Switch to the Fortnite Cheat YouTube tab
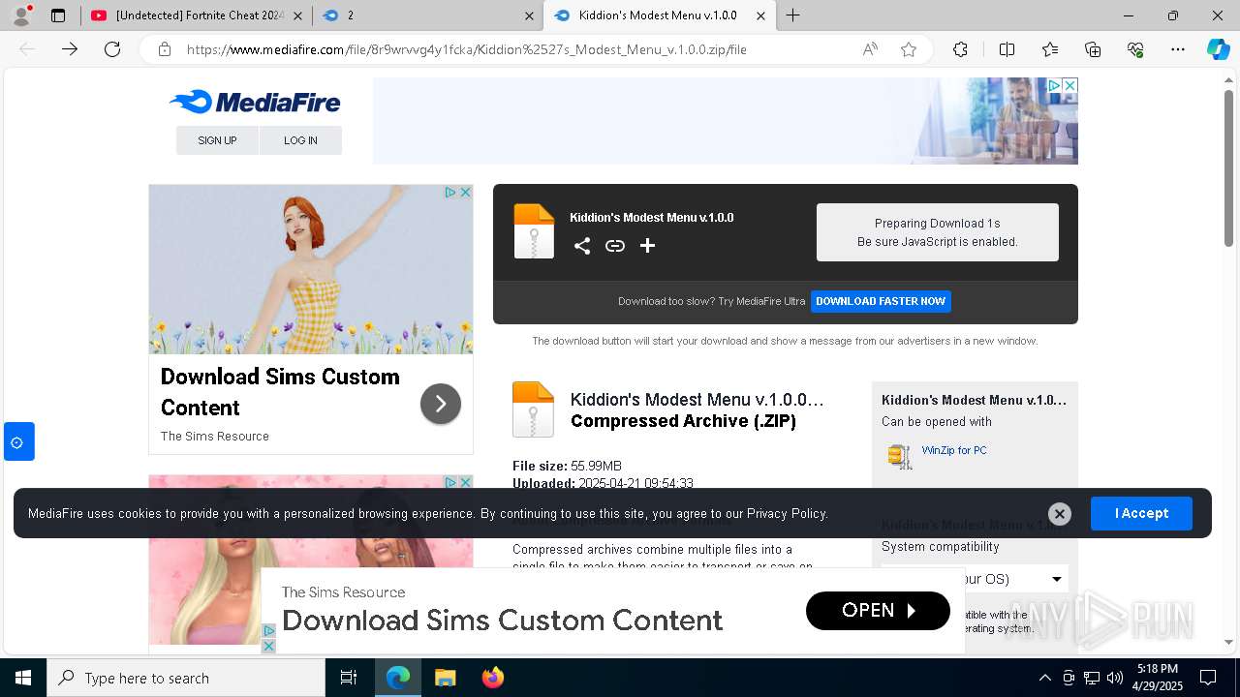This screenshot has width=1240, height=697. [x=197, y=15]
